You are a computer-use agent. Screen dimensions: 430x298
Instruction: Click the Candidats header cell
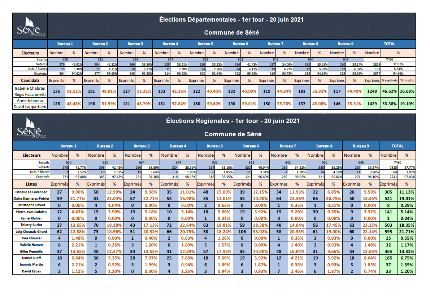coord(30,80)
